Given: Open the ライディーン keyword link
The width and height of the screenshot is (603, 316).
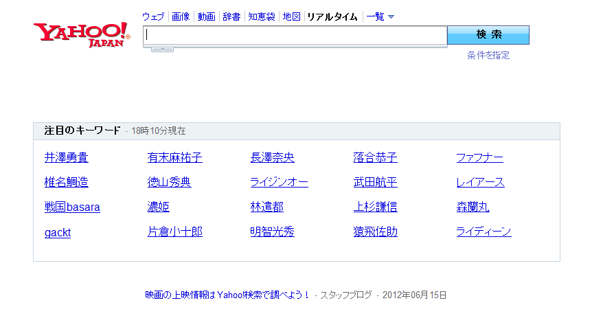Looking at the screenshot, I should [x=483, y=232].
